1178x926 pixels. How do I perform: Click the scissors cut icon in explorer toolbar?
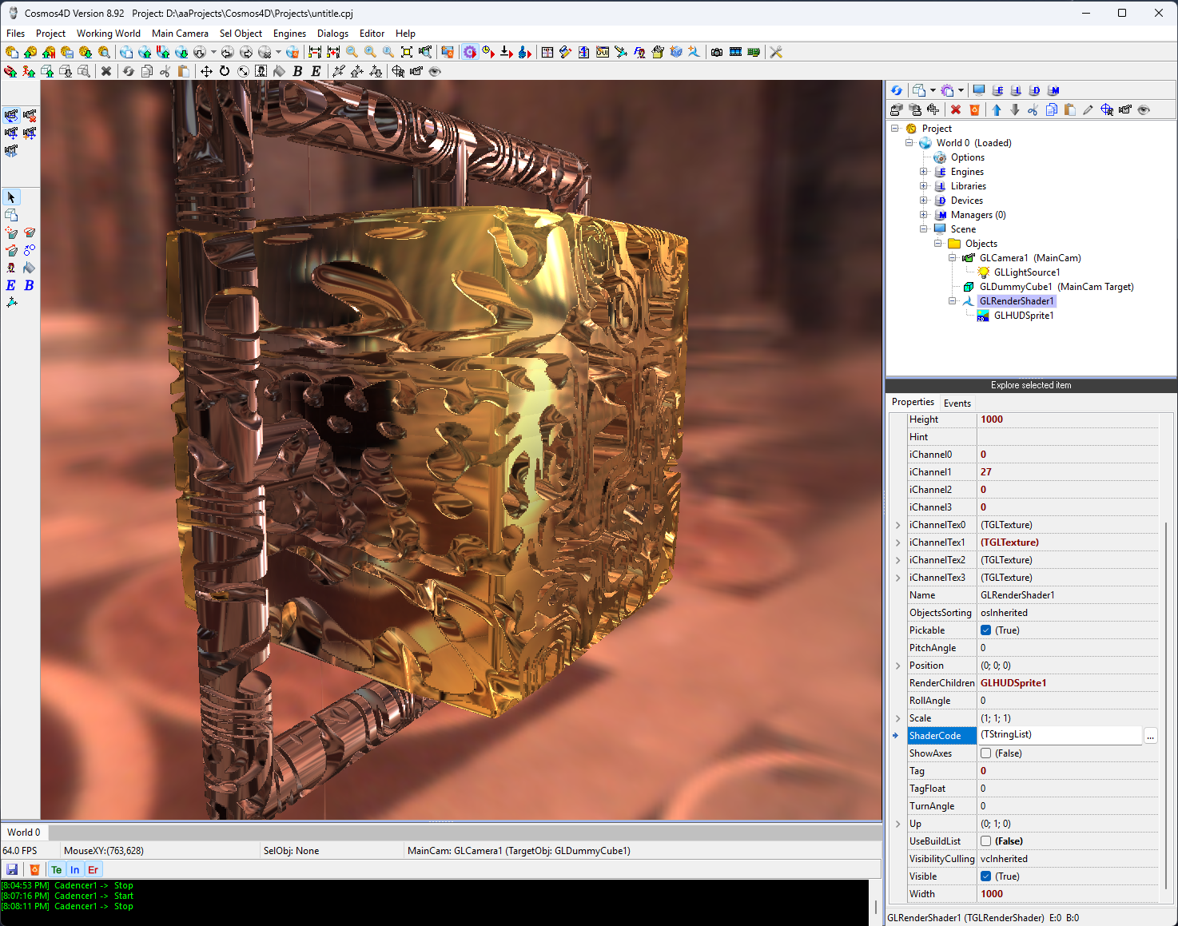[1033, 109]
